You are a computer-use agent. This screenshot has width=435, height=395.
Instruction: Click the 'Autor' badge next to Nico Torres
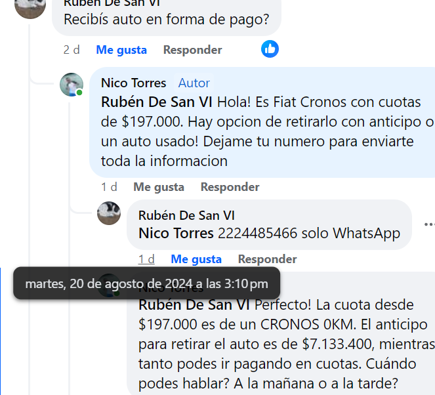coord(194,83)
